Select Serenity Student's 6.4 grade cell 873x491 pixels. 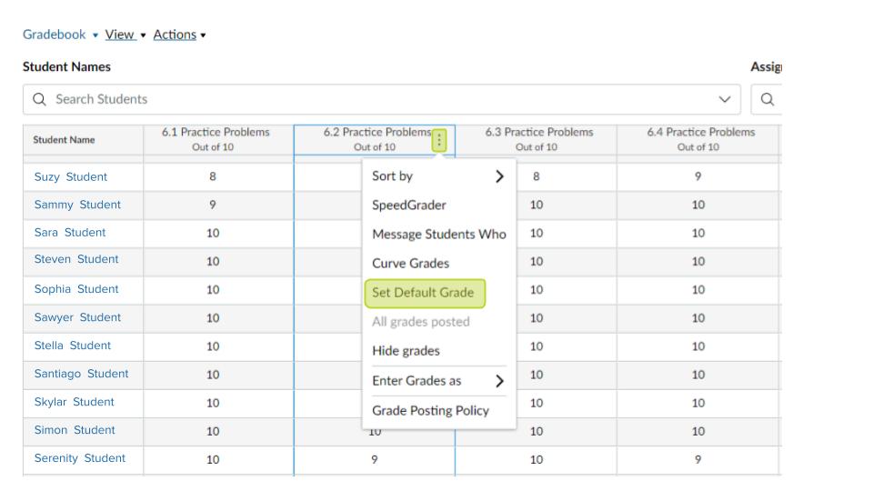click(x=697, y=459)
